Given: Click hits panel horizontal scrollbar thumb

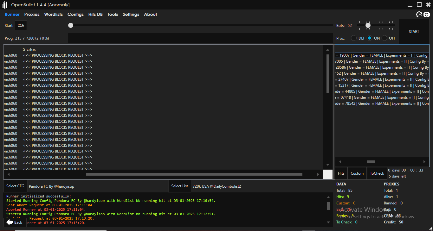Looking at the screenshot, I should [x=371, y=162].
